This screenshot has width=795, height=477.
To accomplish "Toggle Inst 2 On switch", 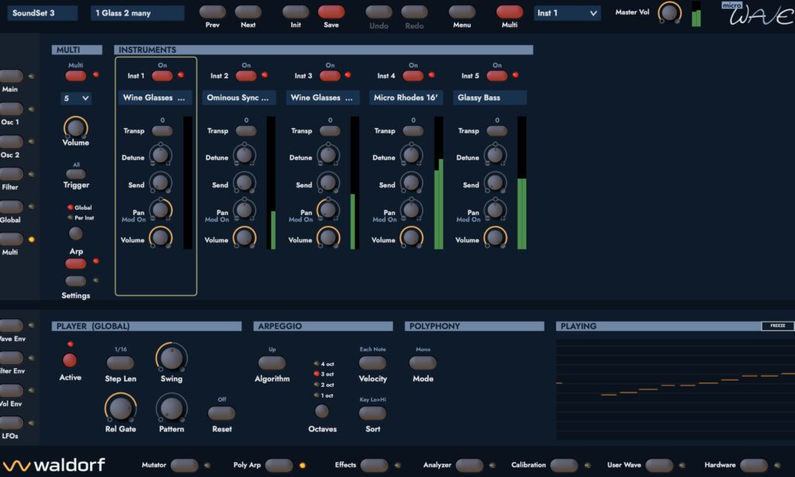I will (246, 75).
